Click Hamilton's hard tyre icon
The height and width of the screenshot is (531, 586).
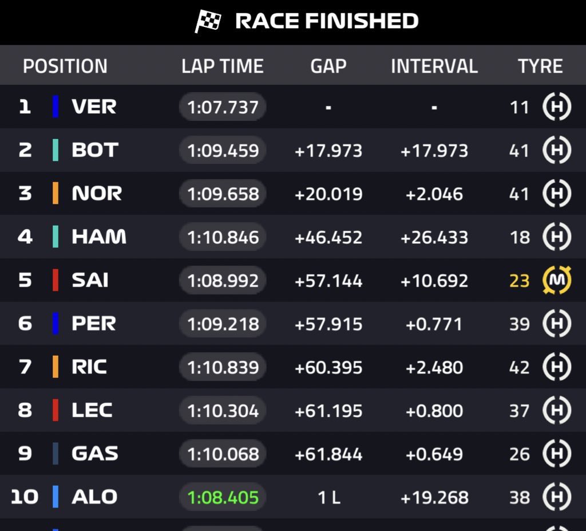556,237
